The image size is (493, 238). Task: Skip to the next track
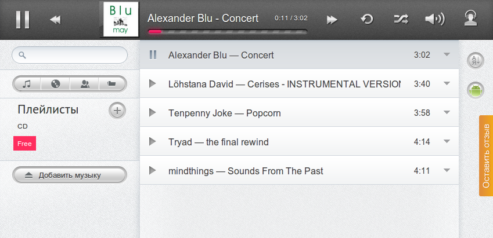point(332,20)
